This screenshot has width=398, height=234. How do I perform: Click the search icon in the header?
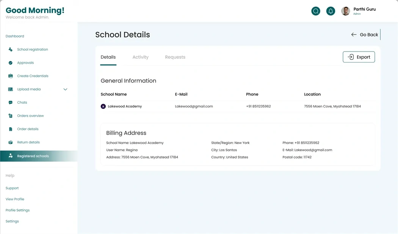tap(316, 11)
